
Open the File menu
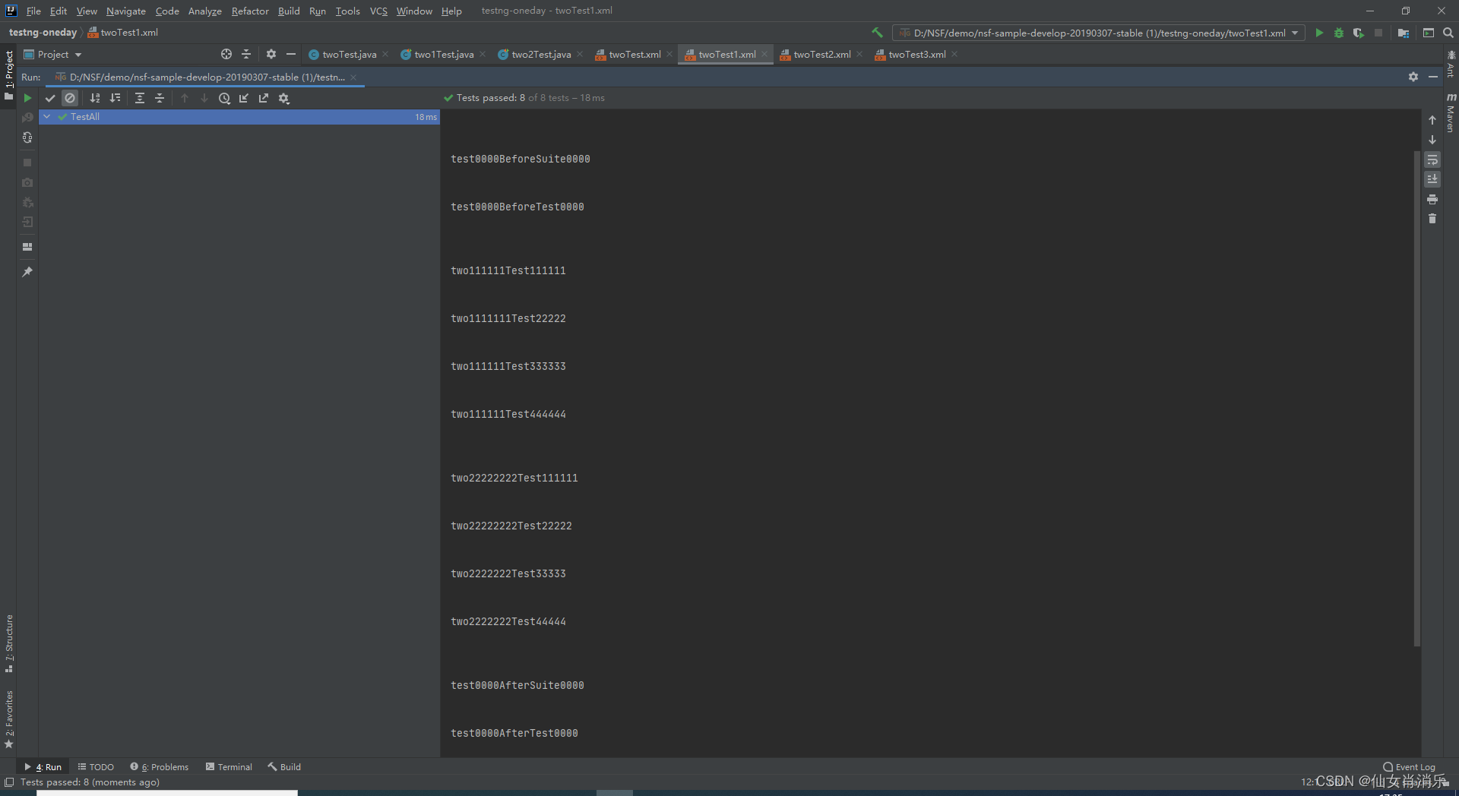click(x=33, y=11)
